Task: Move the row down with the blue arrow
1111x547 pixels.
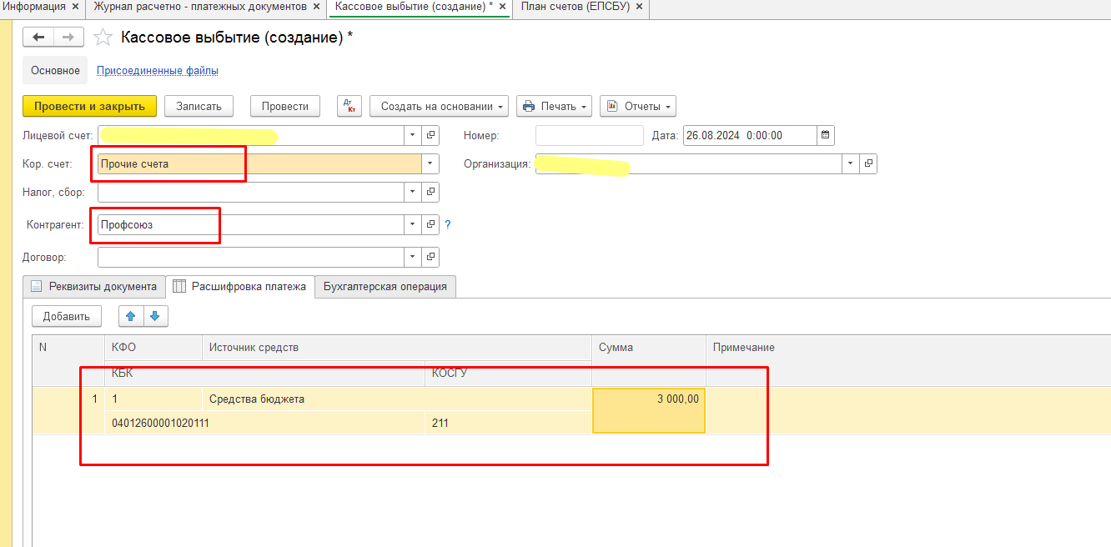Action: pos(156,316)
